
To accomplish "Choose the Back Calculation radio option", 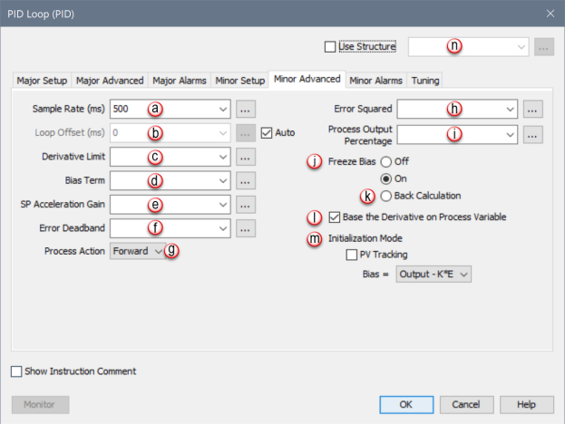I will coord(385,195).
